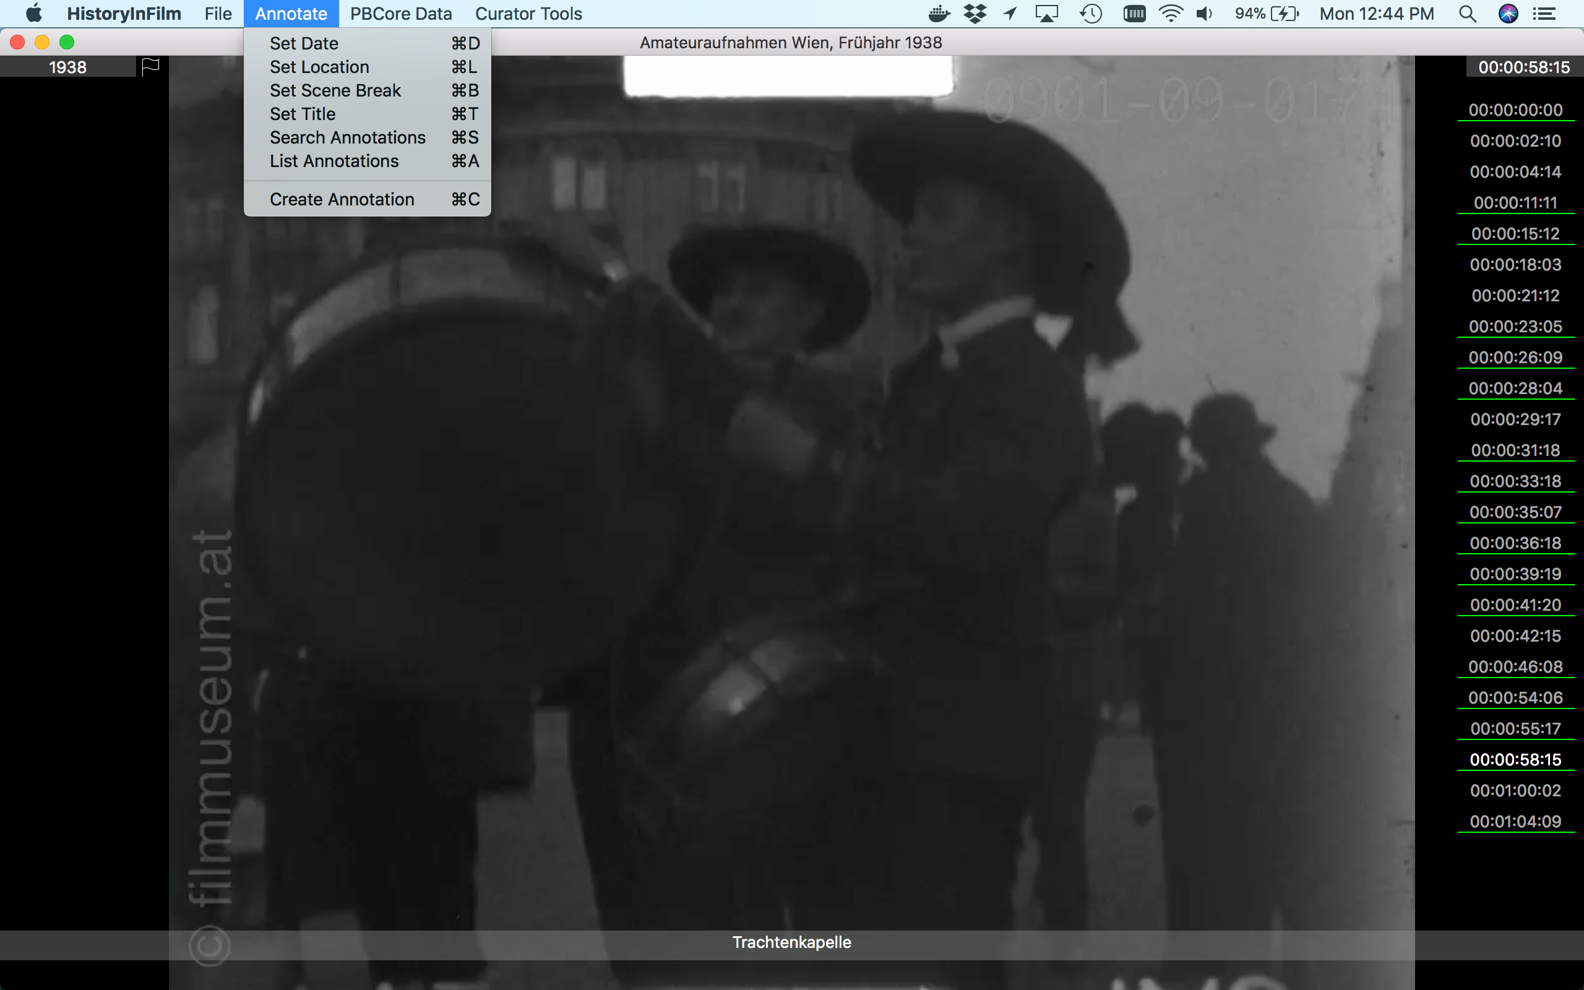Choose Create Annotation in the open menu
This screenshot has height=990, width=1584.
coord(341,199)
